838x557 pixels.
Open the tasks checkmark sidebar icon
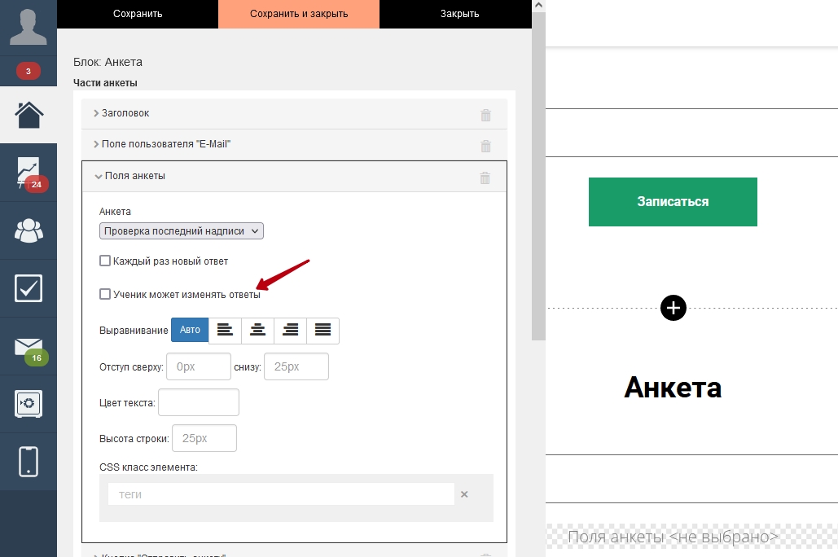(x=29, y=288)
